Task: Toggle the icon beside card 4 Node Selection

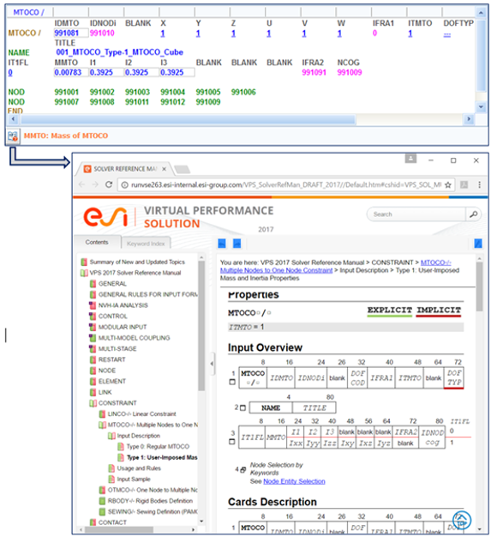Action: [x=243, y=470]
